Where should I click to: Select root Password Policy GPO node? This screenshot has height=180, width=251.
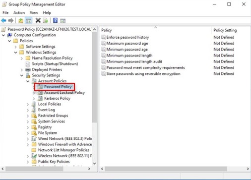pyautogui.click(x=49, y=29)
